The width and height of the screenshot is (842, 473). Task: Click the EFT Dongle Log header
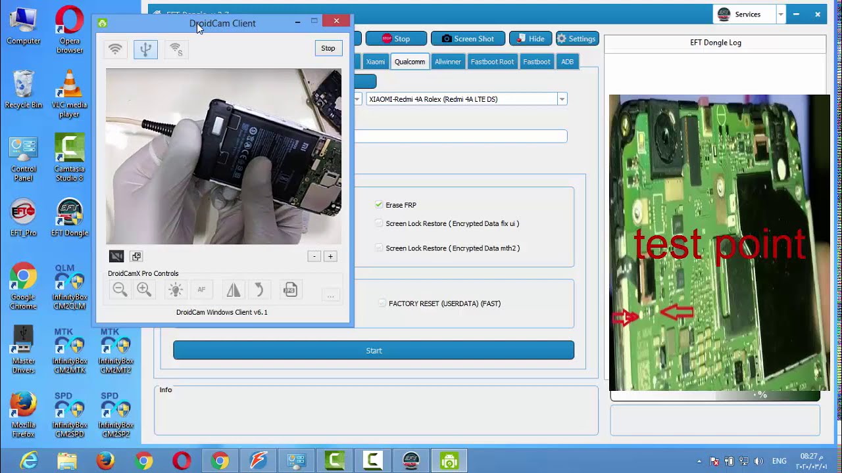coord(715,43)
